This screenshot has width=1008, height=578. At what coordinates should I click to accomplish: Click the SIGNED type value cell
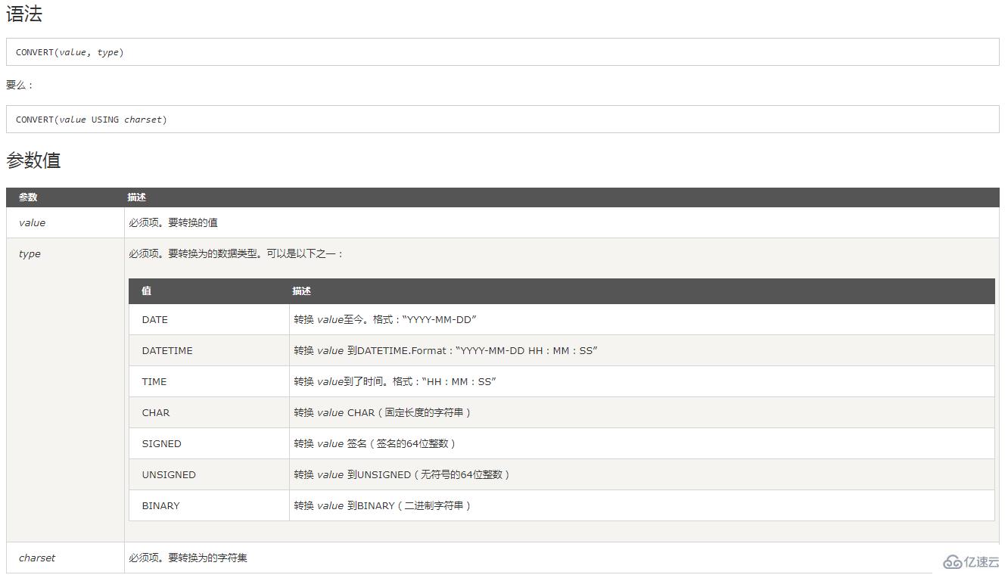click(x=209, y=443)
